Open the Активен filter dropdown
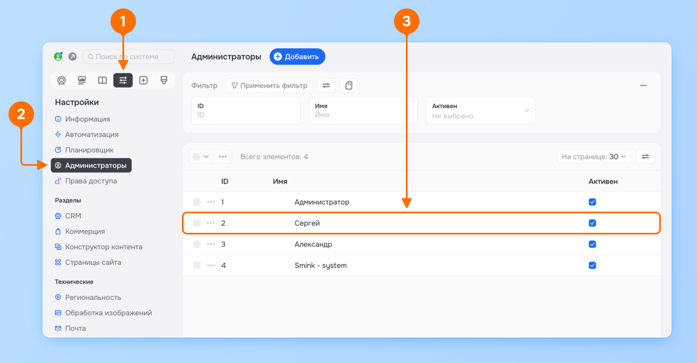The image size is (697, 363). pos(481,111)
